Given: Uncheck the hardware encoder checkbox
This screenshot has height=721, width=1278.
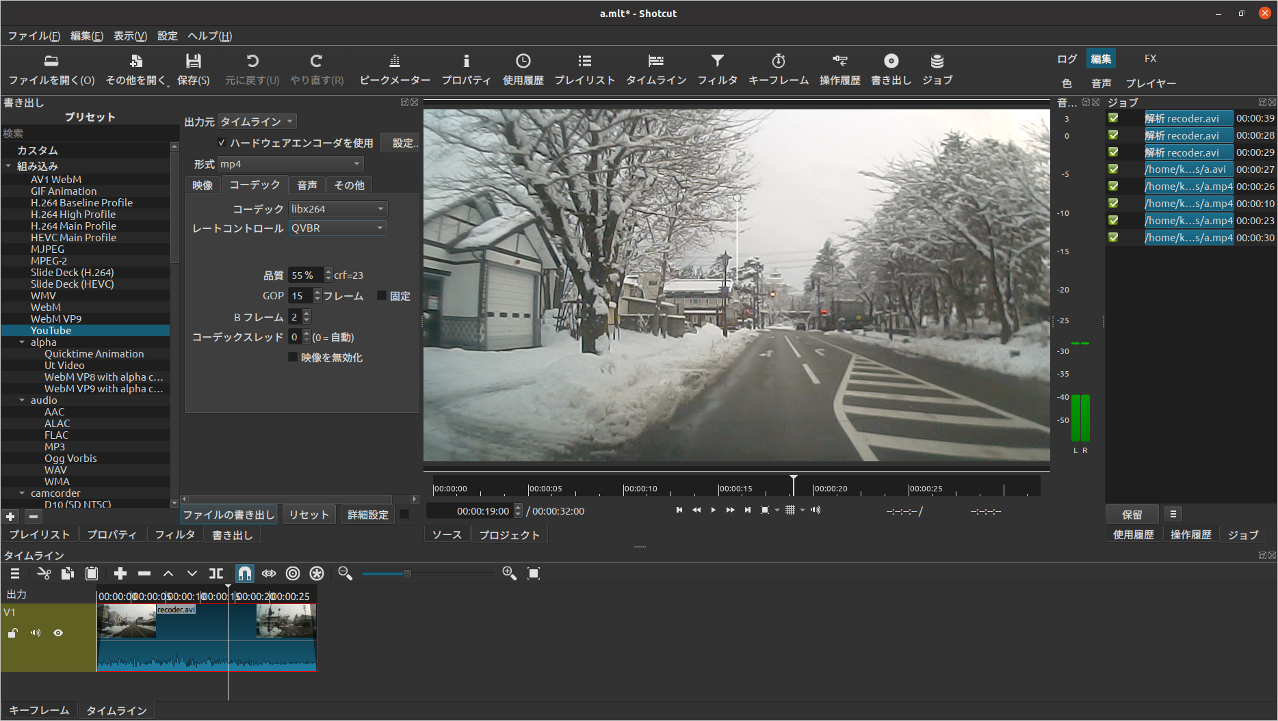Looking at the screenshot, I should click(x=222, y=142).
